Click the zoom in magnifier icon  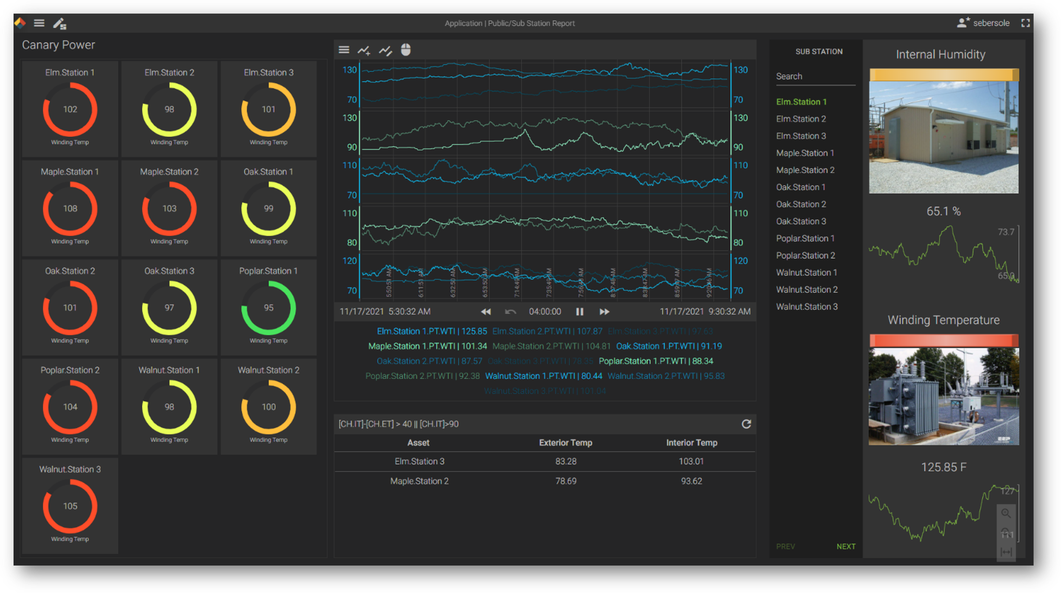click(x=1006, y=513)
